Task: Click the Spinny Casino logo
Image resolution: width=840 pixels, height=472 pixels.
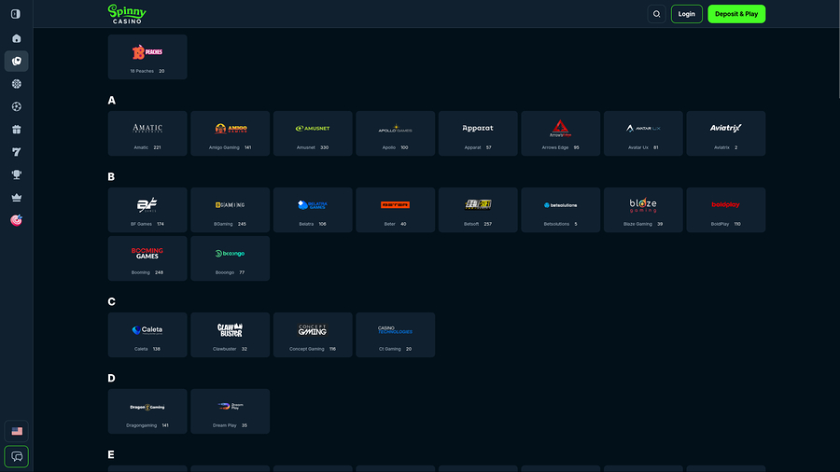Action: point(127,14)
